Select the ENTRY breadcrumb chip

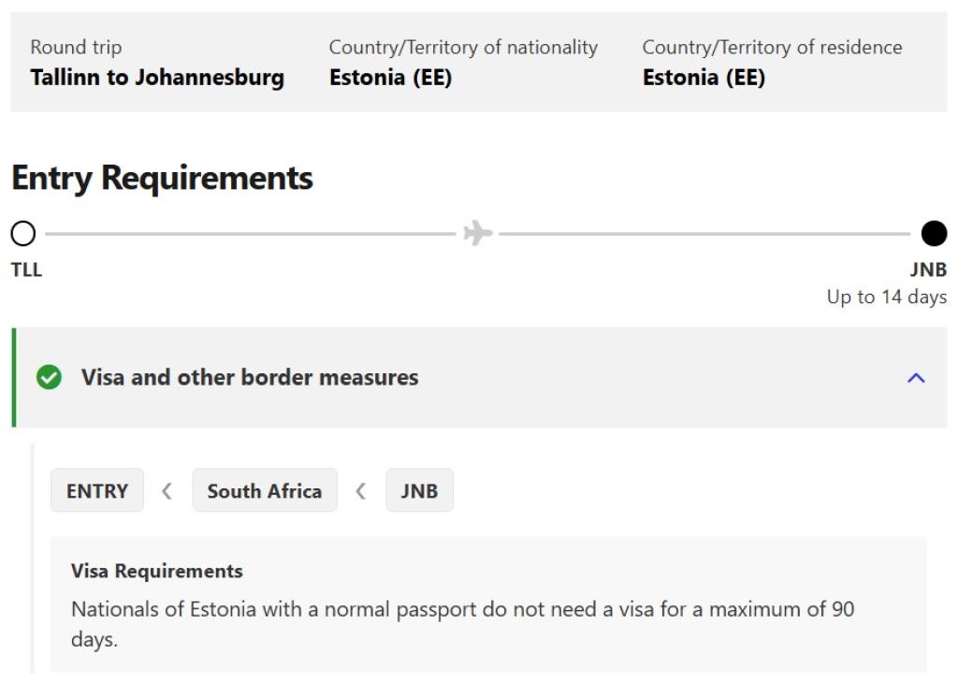point(97,491)
